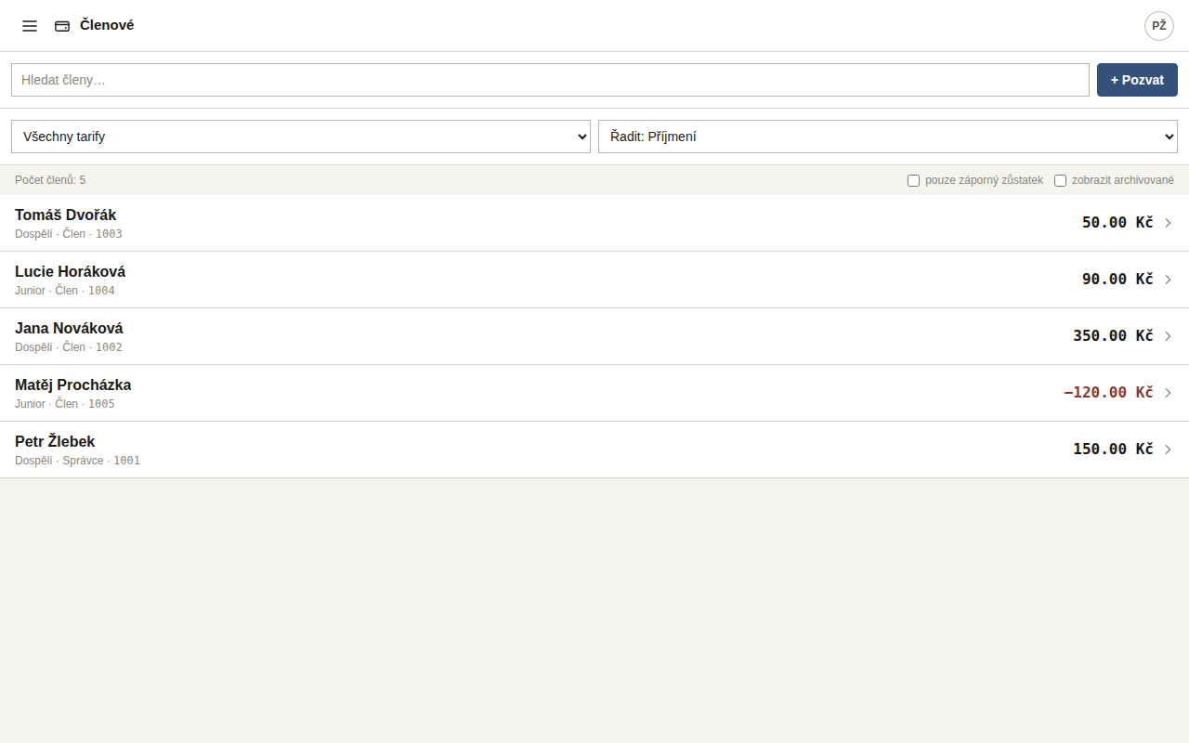Open the hamburger navigation menu

click(30, 26)
